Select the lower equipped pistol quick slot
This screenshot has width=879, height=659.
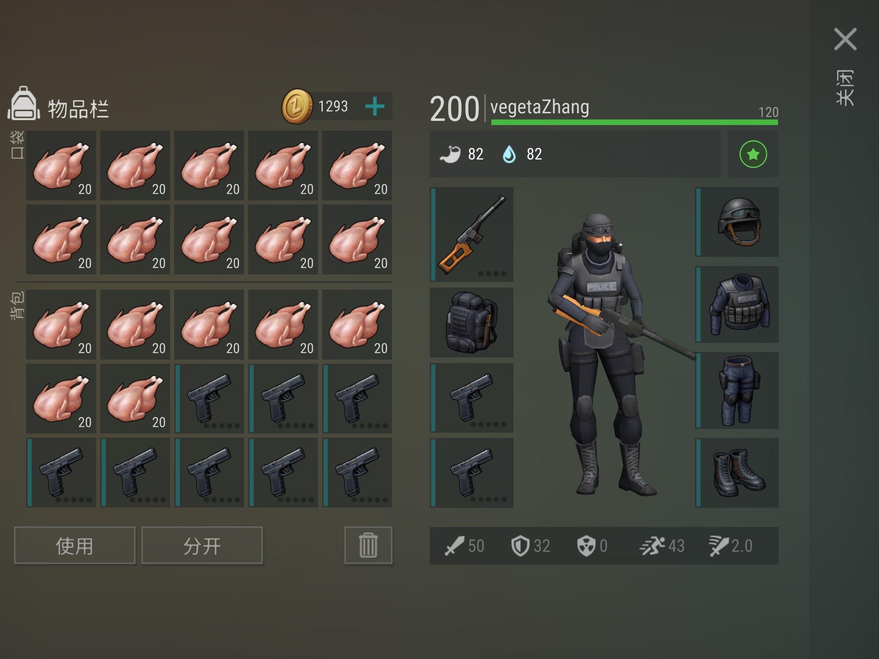pyautogui.click(x=472, y=473)
